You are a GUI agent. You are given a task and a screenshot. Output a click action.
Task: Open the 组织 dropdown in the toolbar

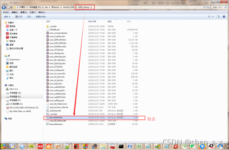click(x=7, y=16)
